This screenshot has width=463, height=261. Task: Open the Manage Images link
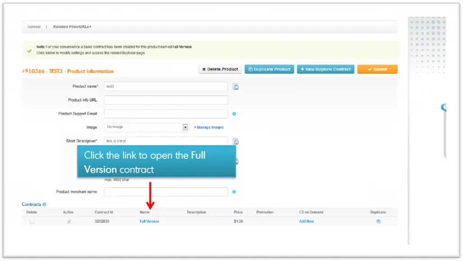[209, 127]
